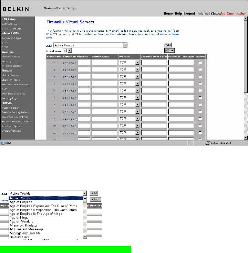
Task: Click Internal Port Start field for row 3
Action: tap(154, 76)
